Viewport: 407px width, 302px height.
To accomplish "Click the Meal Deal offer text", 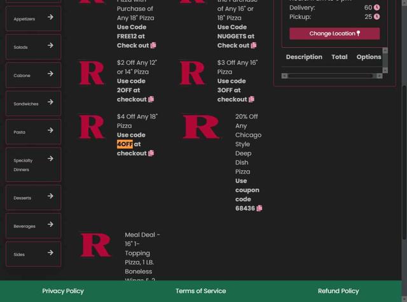I will (x=142, y=257).
